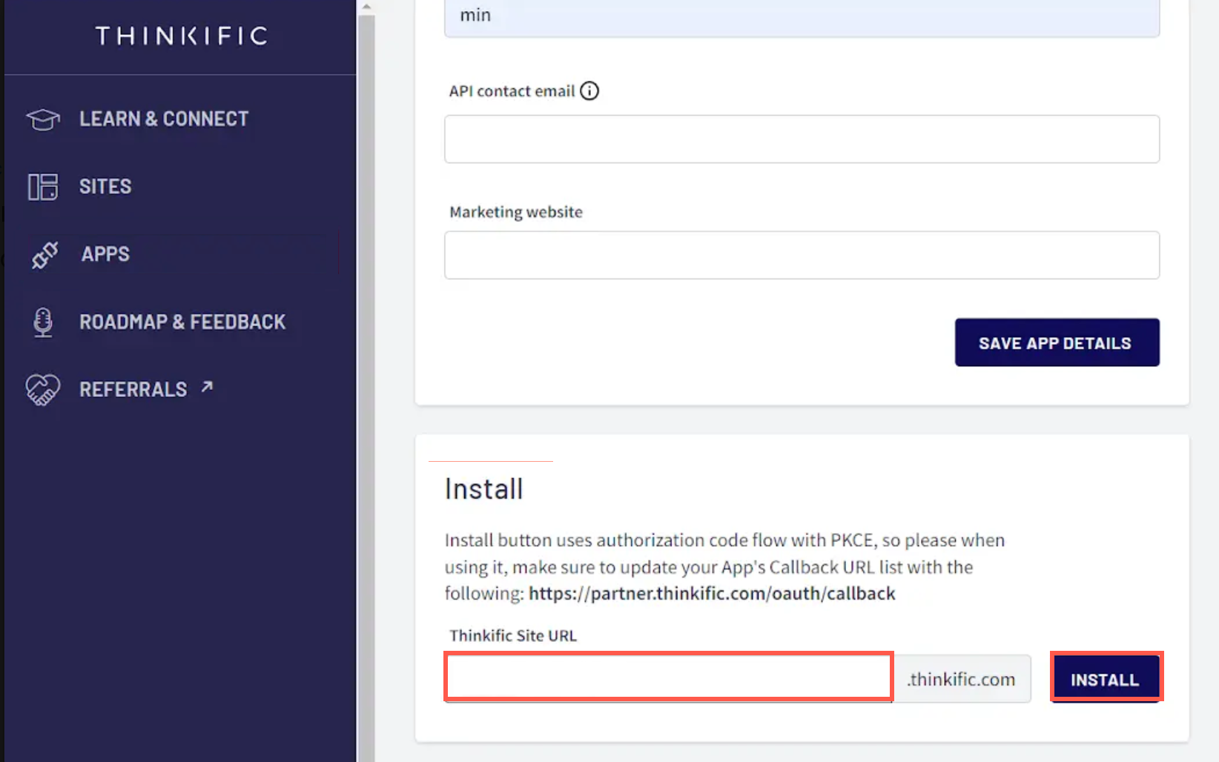
Task: Click the 'Marketing website' label
Action: point(516,212)
